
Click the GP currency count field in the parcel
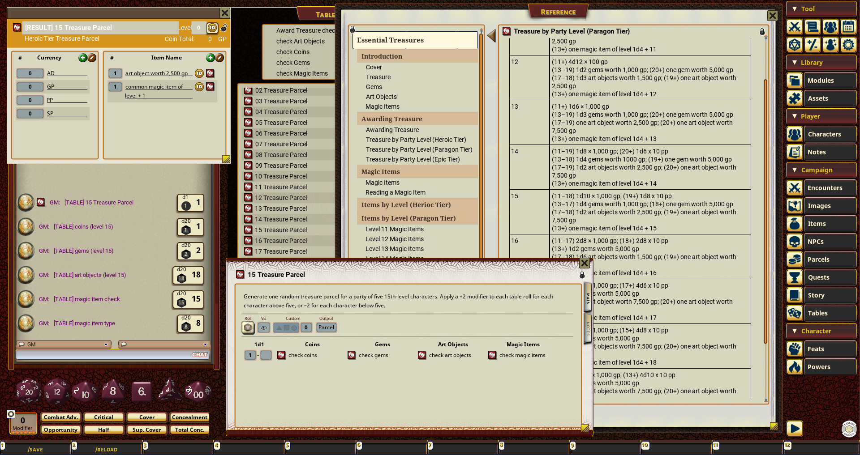(30, 87)
